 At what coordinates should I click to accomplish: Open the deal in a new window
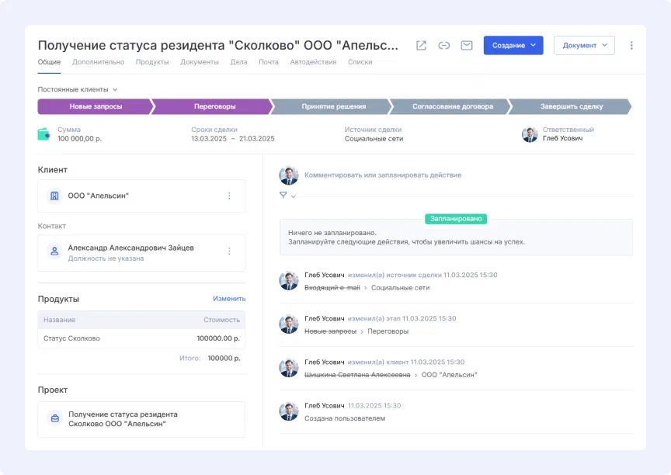(420, 46)
